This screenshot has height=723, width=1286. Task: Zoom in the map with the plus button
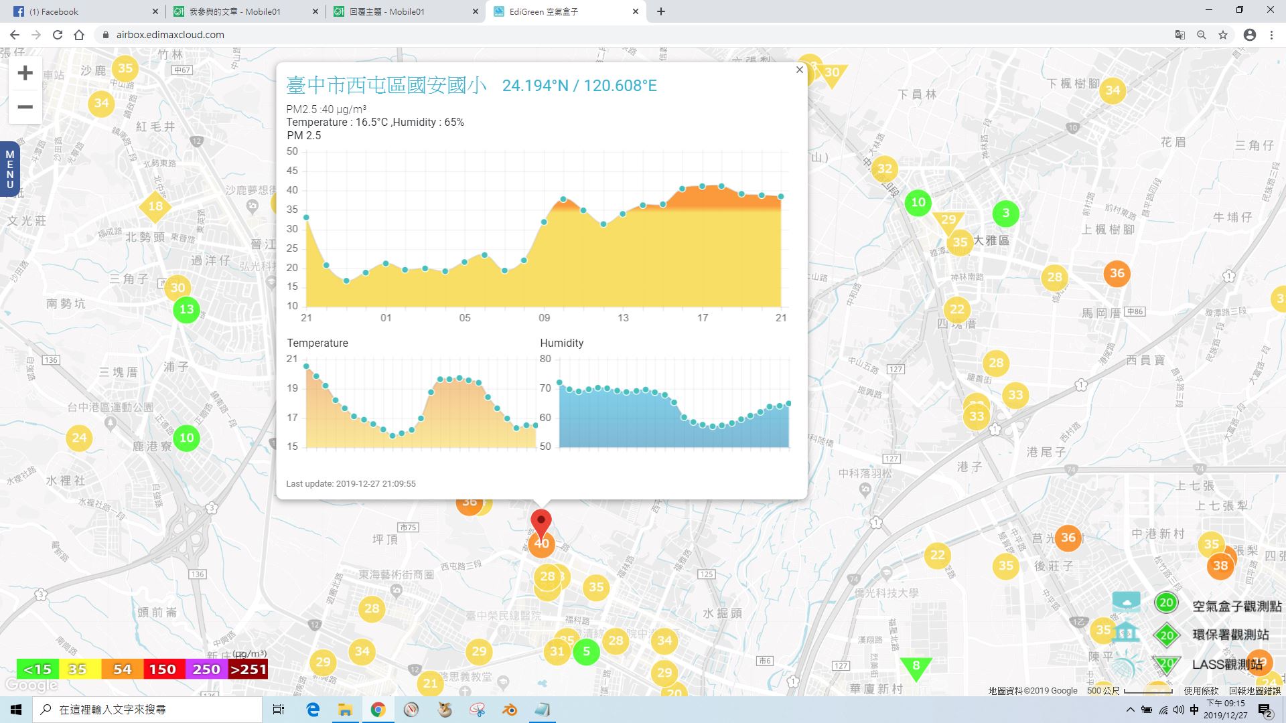(x=25, y=72)
